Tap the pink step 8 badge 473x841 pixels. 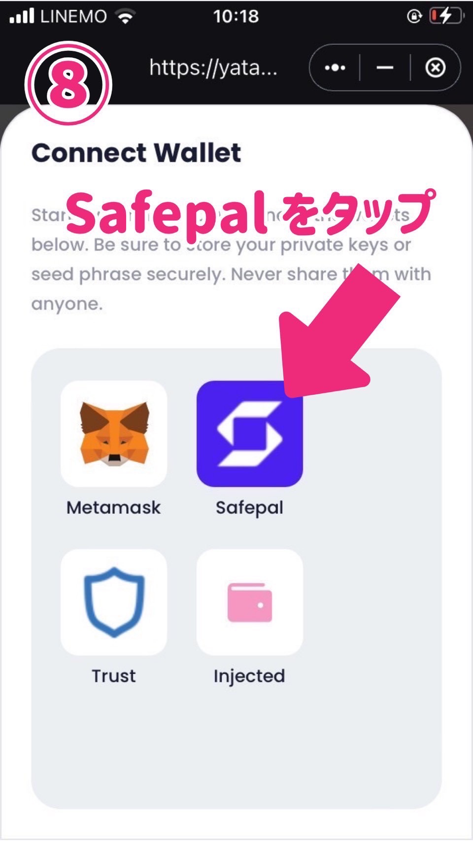pos(68,83)
